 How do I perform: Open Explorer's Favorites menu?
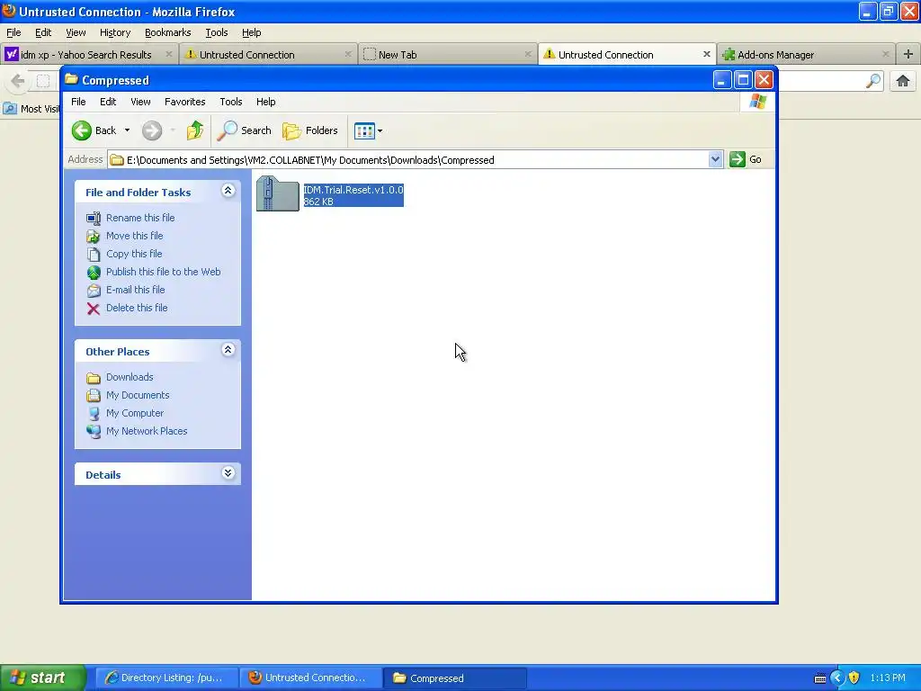(x=185, y=102)
